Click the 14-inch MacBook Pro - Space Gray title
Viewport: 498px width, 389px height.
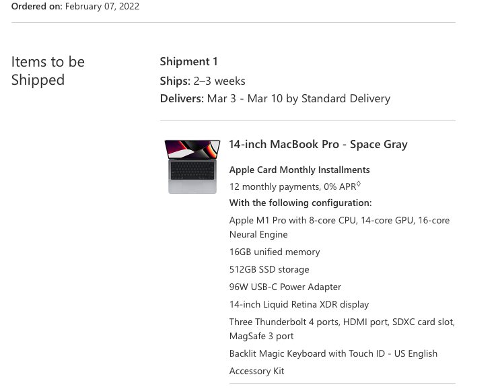318,145
